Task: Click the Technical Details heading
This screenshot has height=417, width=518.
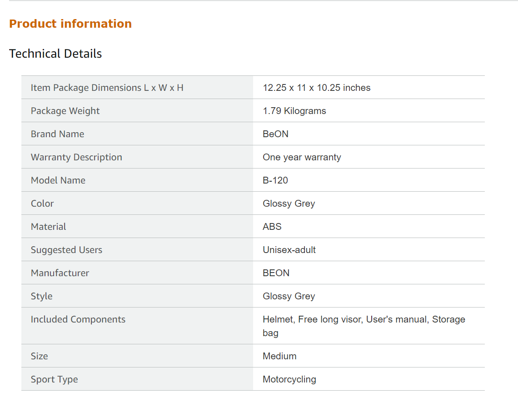Action: 55,54
